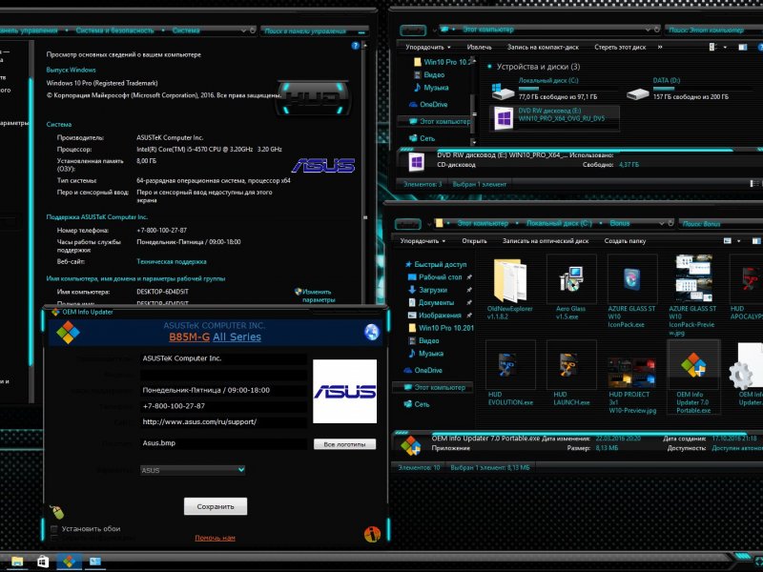Open the ASUS dropdown in OEM Info Updater
Image resolution: width=763 pixels, height=572 pixels.
(193, 470)
